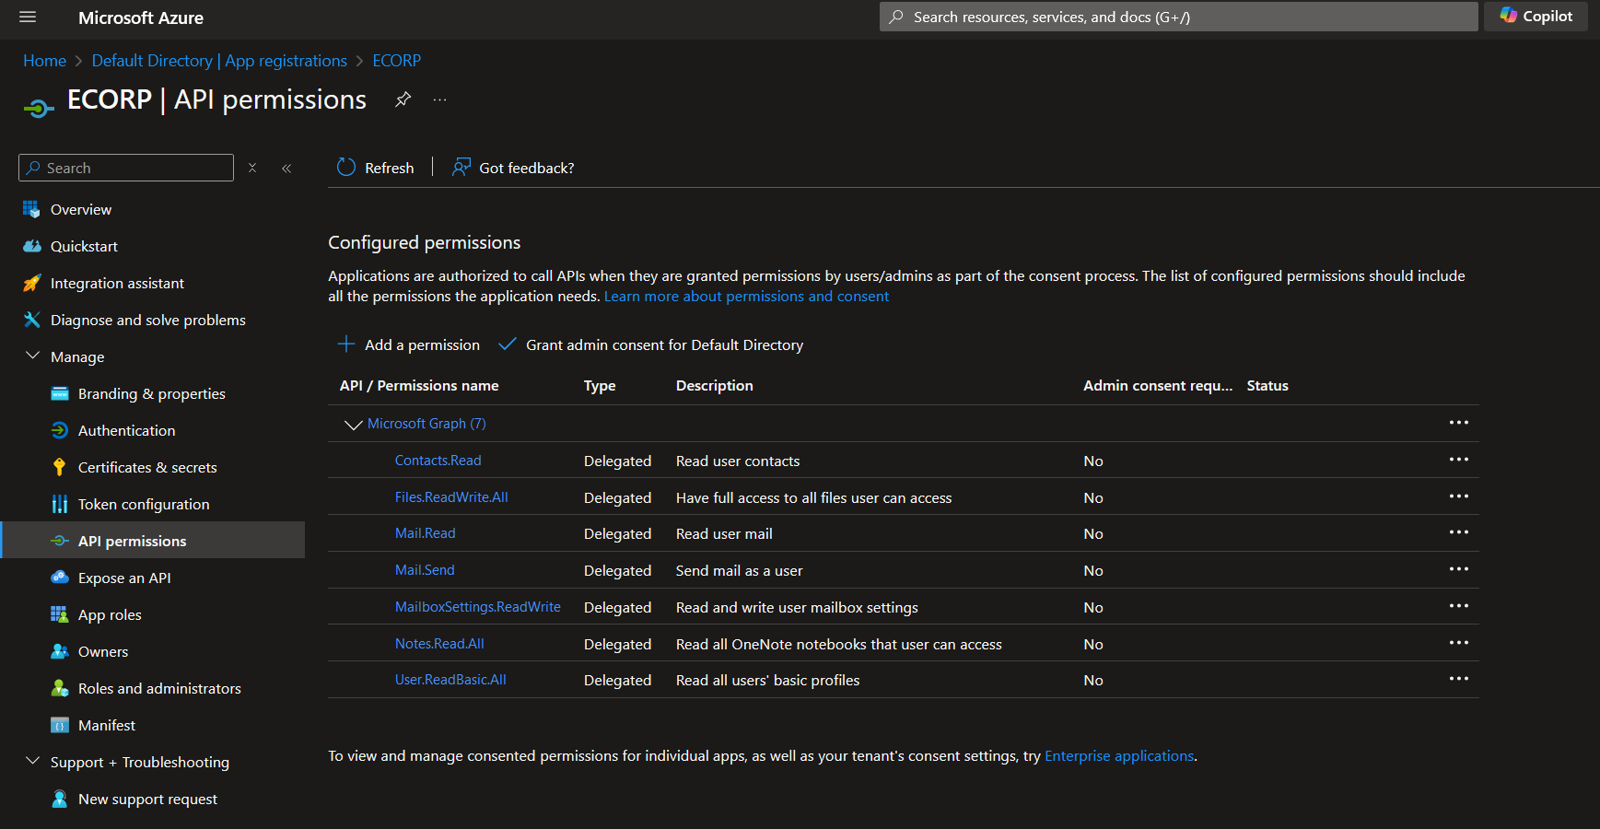The image size is (1600, 829).
Task: Click the Token configuration icon
Action: 60,504
